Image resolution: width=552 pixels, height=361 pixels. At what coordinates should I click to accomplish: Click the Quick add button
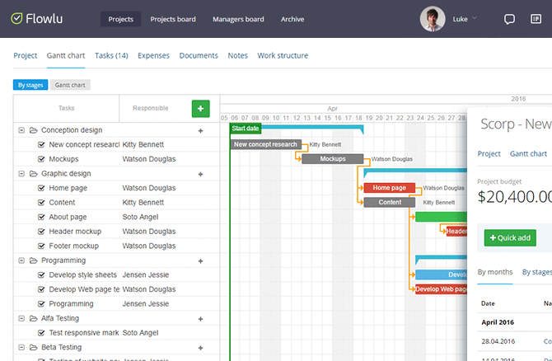510,237
